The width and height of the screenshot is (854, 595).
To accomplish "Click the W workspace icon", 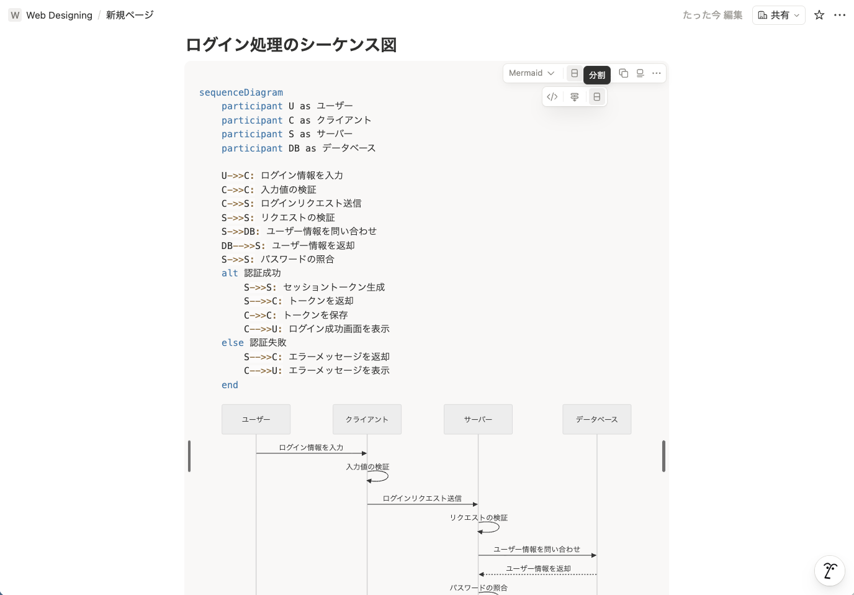I will click(x=15, y=15).
